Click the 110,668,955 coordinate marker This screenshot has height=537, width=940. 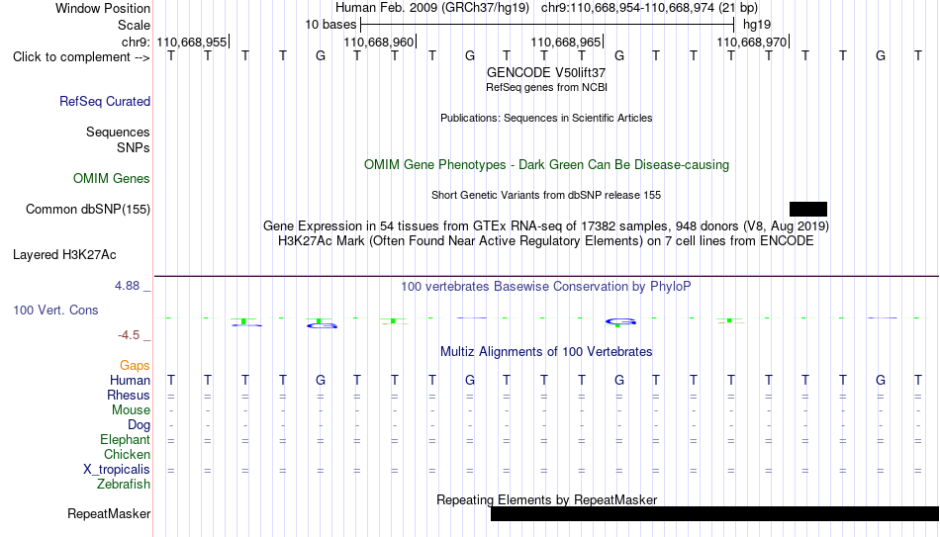pos(192,42)
